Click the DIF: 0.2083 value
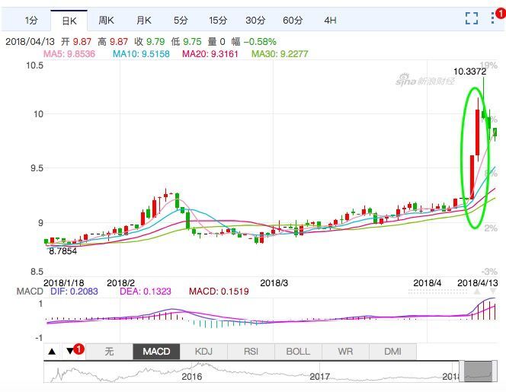The image size is (506, 392). click(x=74, y=292)
